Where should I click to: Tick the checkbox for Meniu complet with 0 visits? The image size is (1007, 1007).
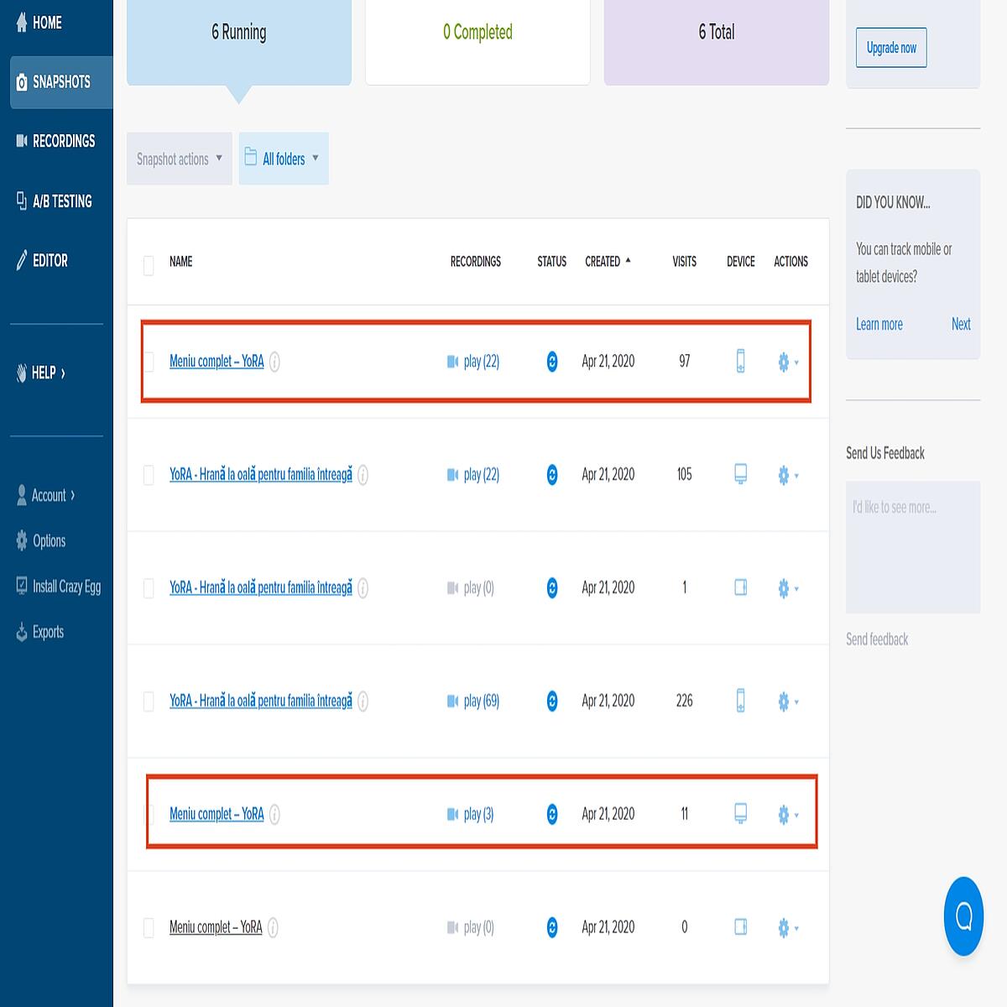[149, 927]
